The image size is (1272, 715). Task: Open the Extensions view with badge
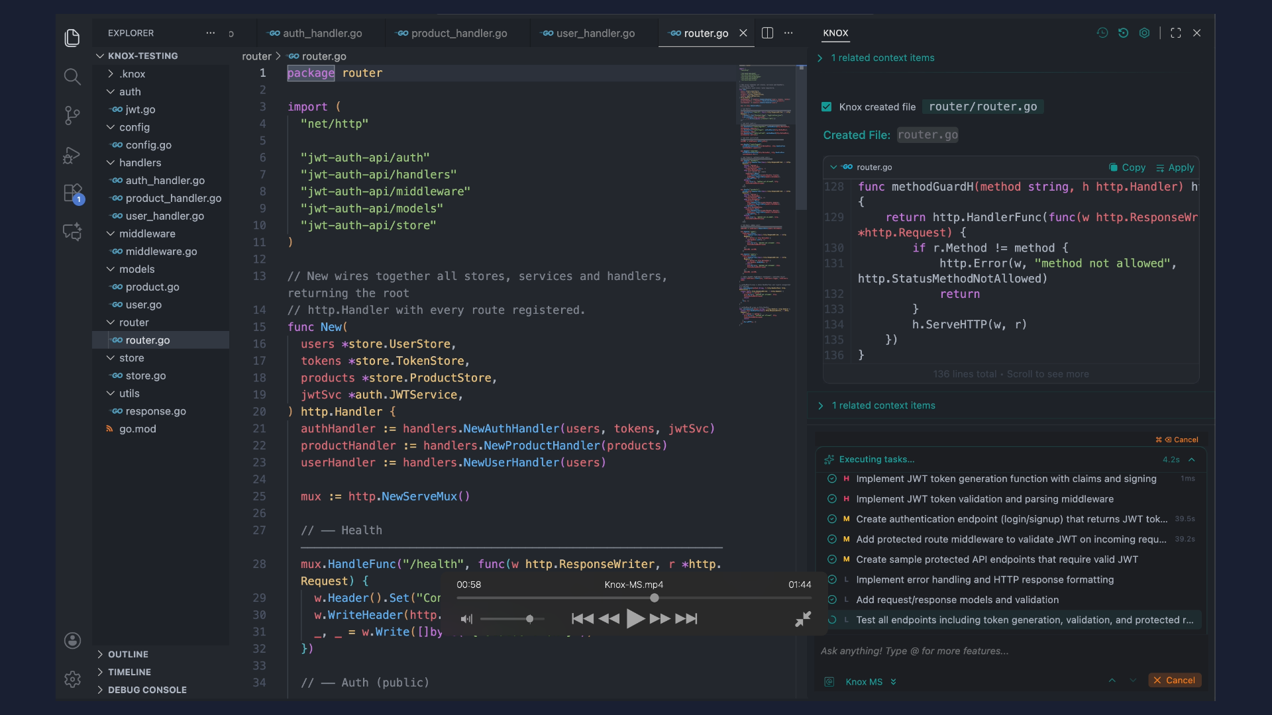72,193
